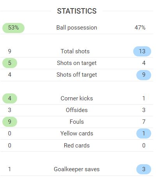Click the Shots off target label
Viewport: 157px width, 186px height.
coord(77,75)
